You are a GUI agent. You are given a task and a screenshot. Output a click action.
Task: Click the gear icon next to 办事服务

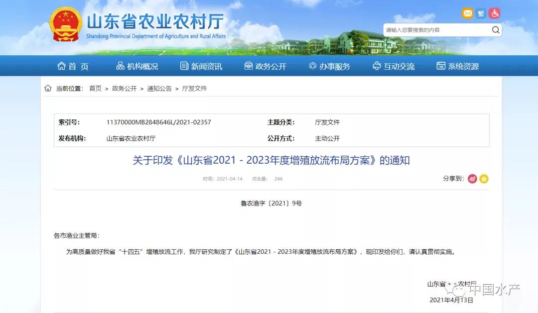(x=312, y=65)
